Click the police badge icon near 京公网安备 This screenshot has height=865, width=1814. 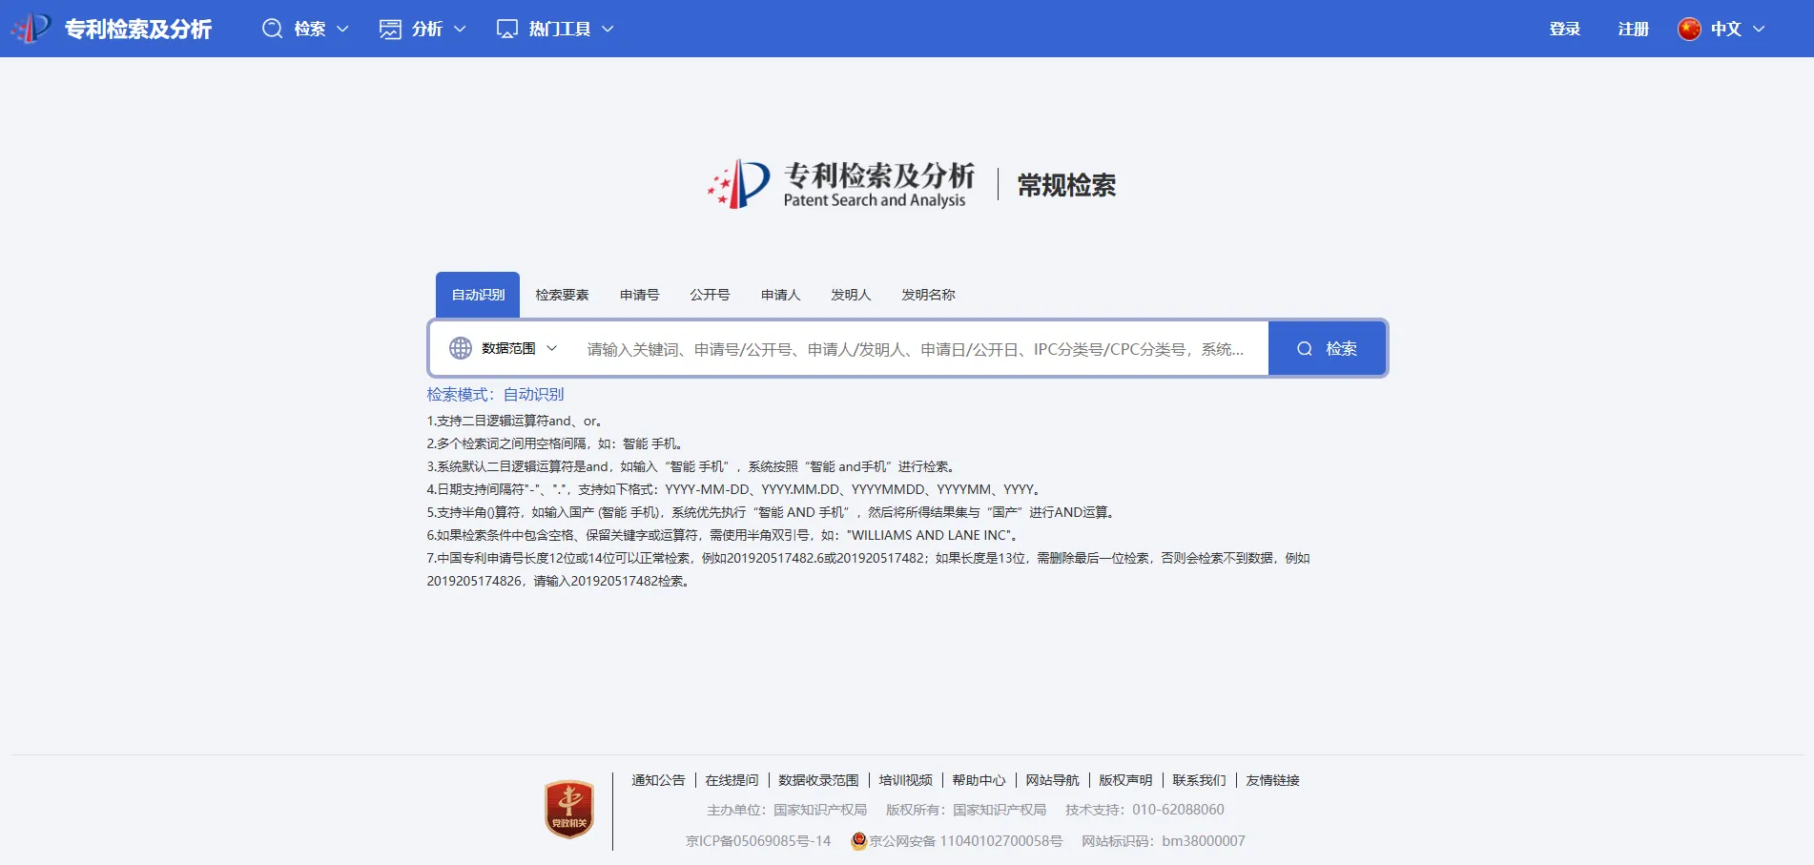[858, 840]
